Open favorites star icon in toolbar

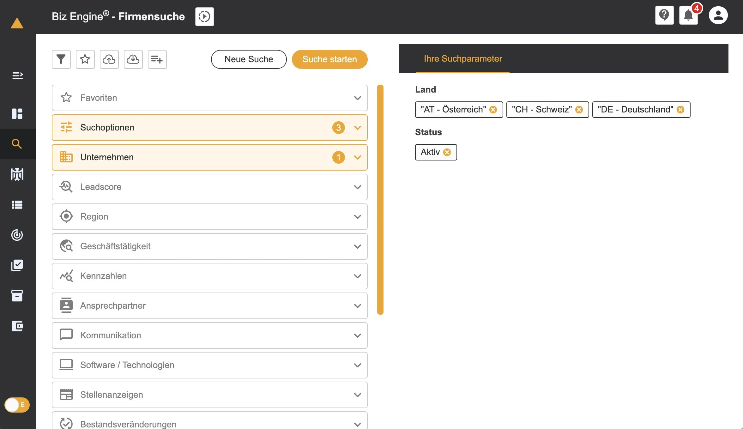85,59
